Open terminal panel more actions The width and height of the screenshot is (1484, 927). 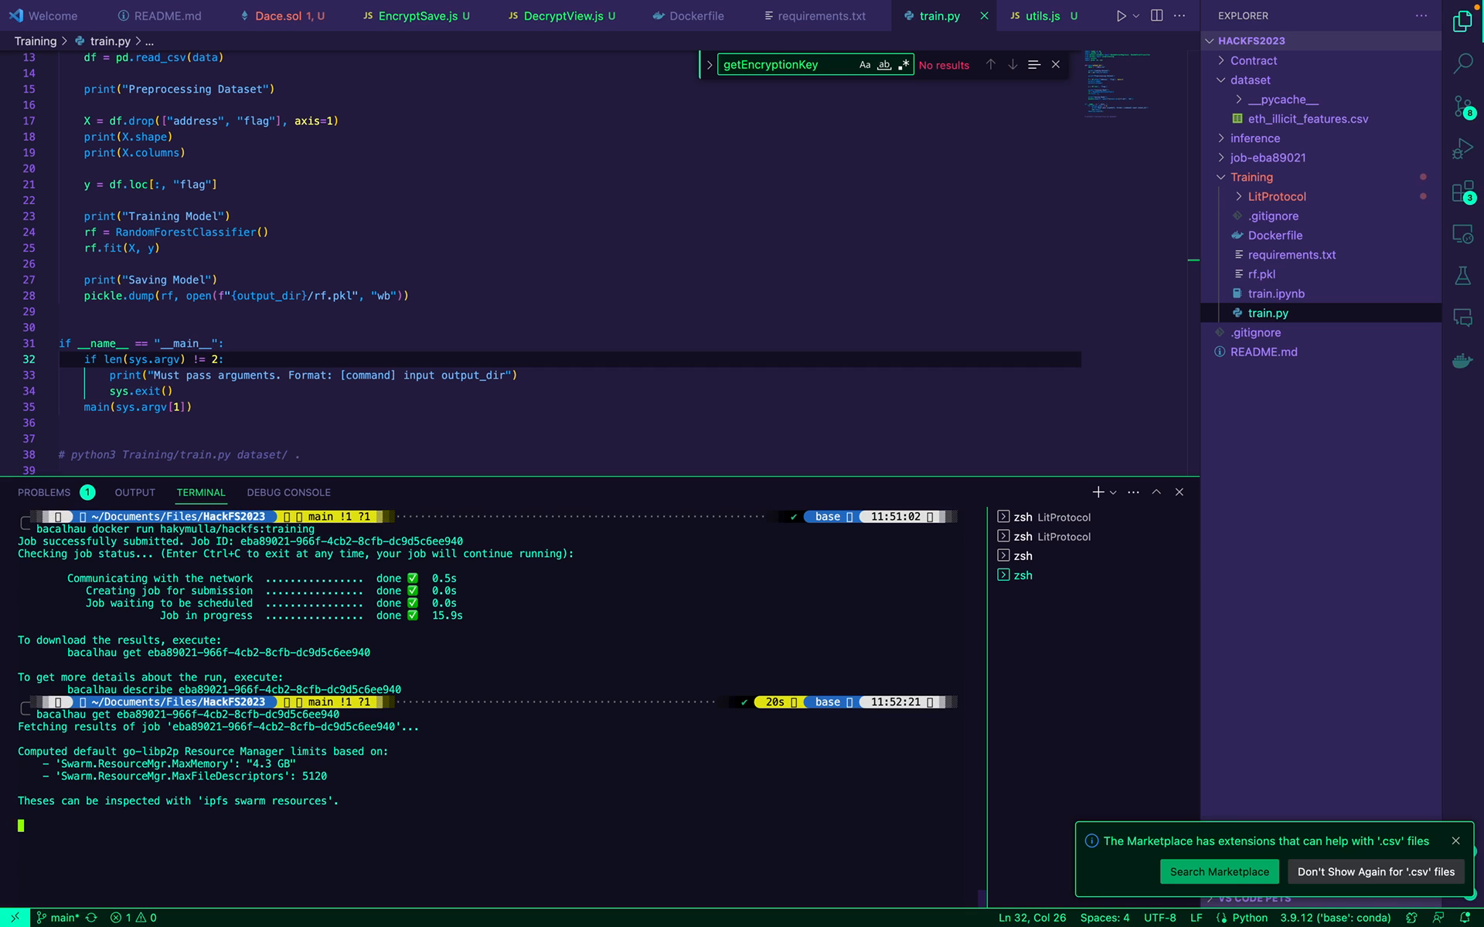point(1133,492)
